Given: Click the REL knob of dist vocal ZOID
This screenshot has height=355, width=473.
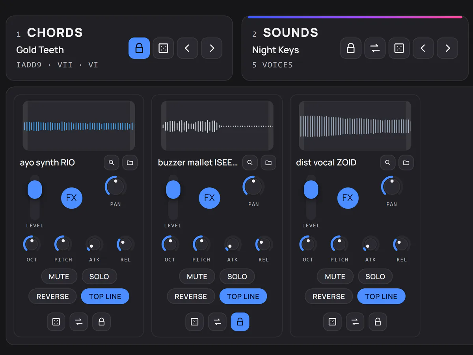Looking at the screenshot, I should click(x=402, y=244).
